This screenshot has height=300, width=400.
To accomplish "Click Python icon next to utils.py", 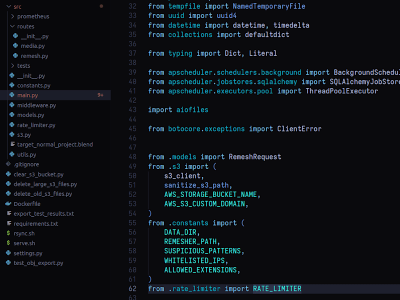I will click(12, 154).
